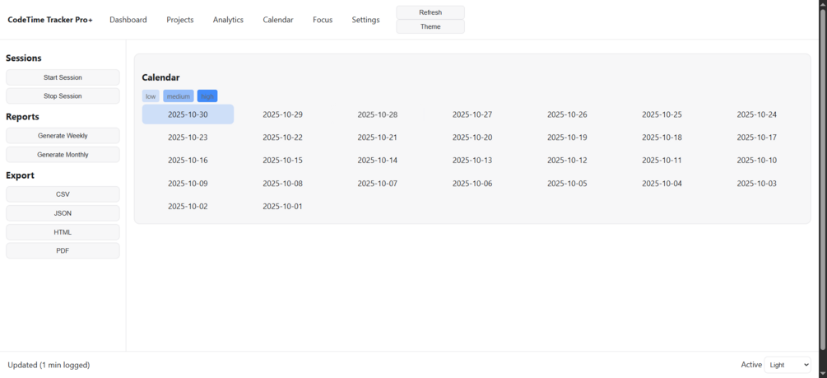
Task: Select the Calendar tab in navigation
Action: [278, 20]
